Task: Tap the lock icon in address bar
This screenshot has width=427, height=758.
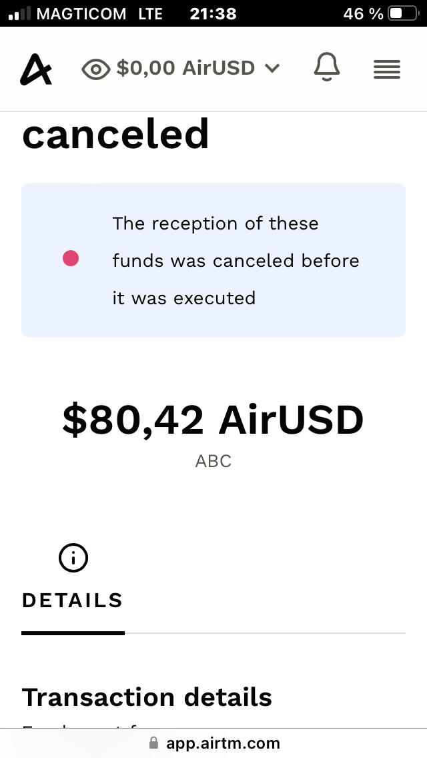Action: point(154,743)
